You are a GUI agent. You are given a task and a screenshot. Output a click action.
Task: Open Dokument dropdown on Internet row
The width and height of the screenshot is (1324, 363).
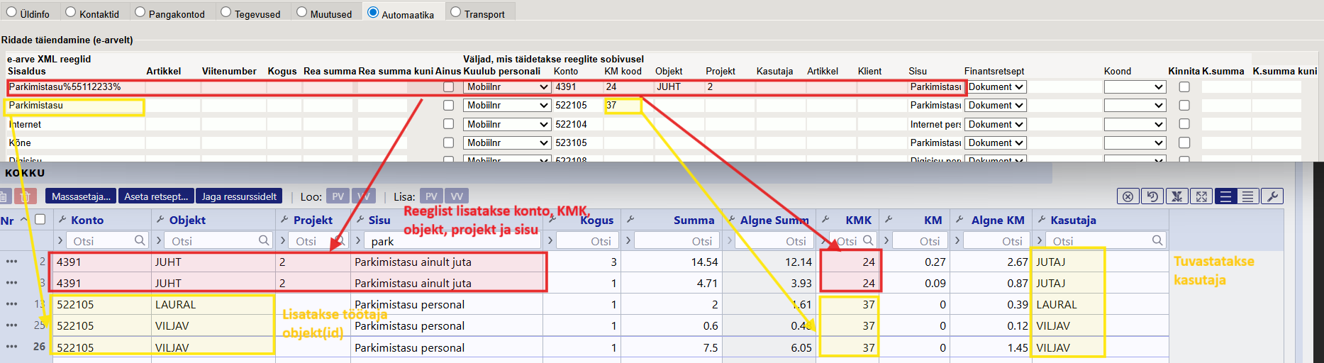coord(996,124)
